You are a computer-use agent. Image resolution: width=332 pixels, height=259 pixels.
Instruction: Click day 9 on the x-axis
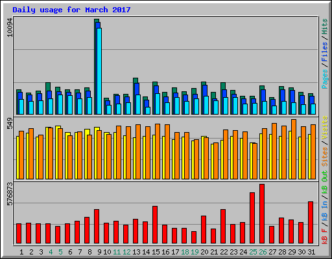(99, 252)
